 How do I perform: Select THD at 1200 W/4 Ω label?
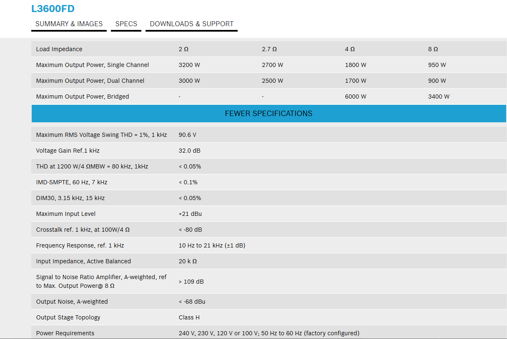pos(92,166)
